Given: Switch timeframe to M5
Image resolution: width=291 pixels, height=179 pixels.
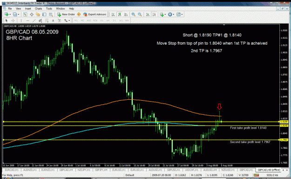Looking at the screenshot, I should click(x=82, y=21).
